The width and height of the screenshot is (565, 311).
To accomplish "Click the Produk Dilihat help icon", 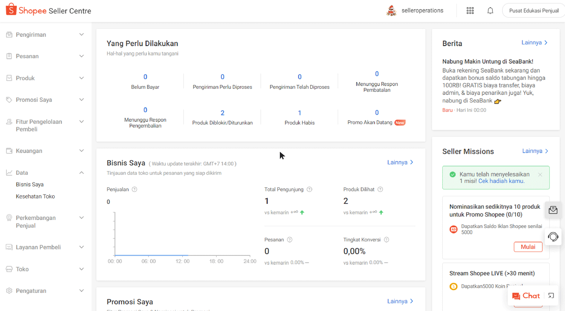I will point(380,190).
